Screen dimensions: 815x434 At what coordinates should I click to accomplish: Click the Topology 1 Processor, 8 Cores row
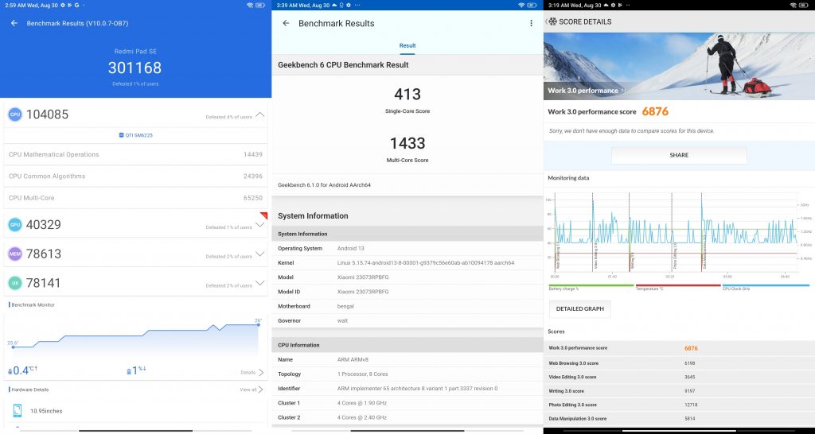tap(407, 374)
